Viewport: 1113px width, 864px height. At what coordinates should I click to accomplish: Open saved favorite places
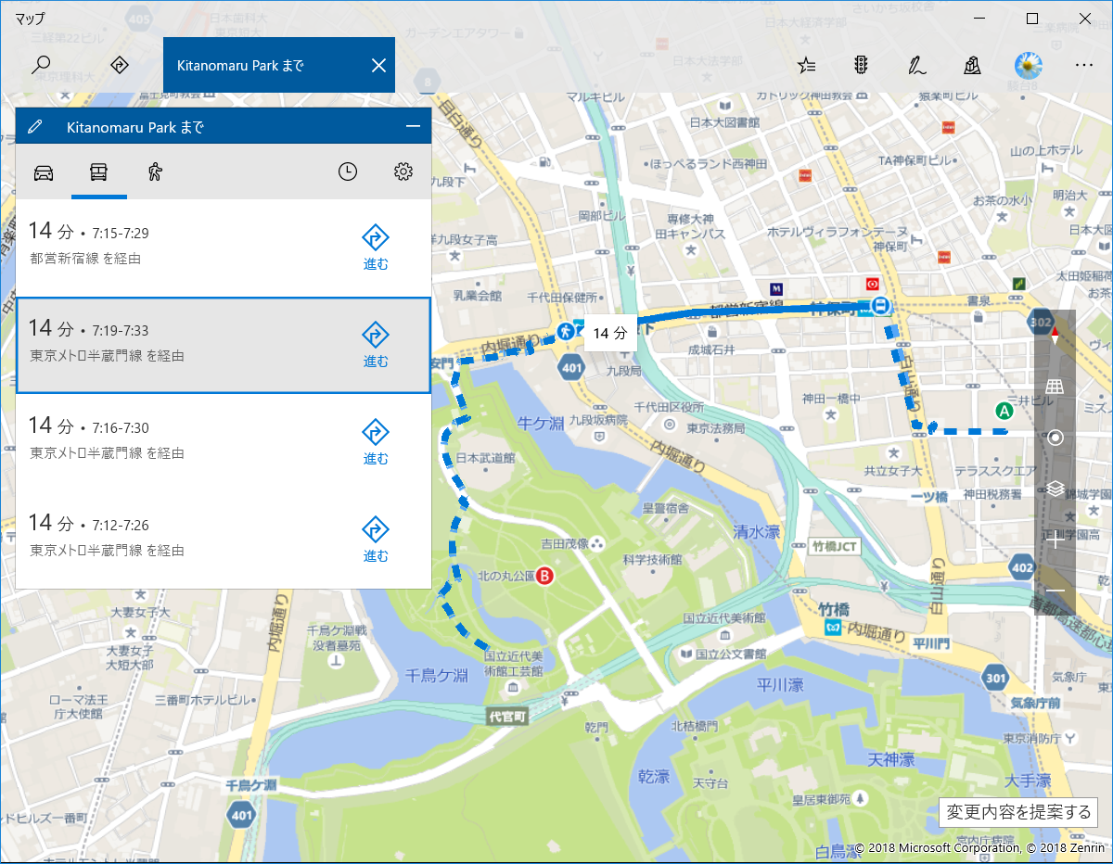[x=806, y=65]
